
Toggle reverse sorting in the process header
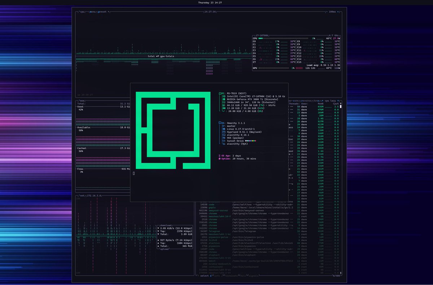[306, 100]
